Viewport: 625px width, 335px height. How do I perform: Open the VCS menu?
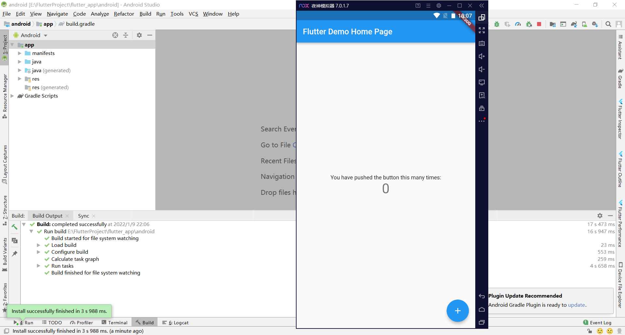click(x=193, y=14)
